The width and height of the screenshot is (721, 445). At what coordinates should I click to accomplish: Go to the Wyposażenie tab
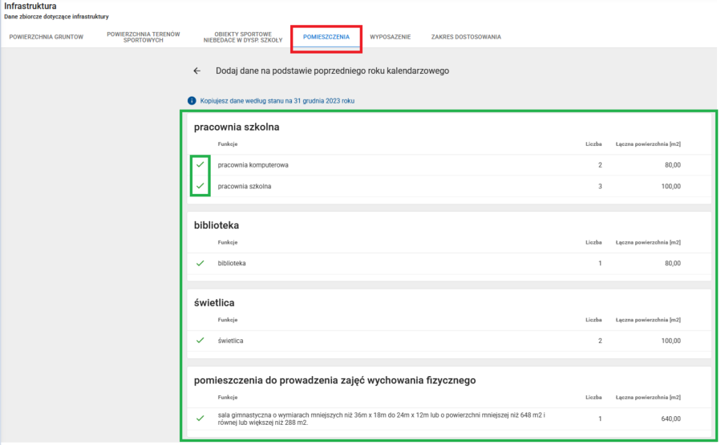tap(391, 37)
